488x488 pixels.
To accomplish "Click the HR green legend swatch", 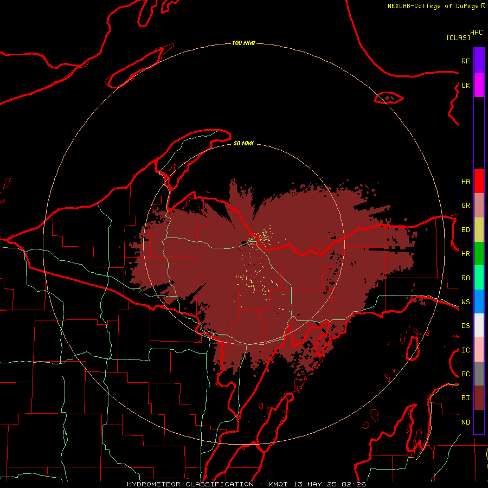I will click(479, 254).
